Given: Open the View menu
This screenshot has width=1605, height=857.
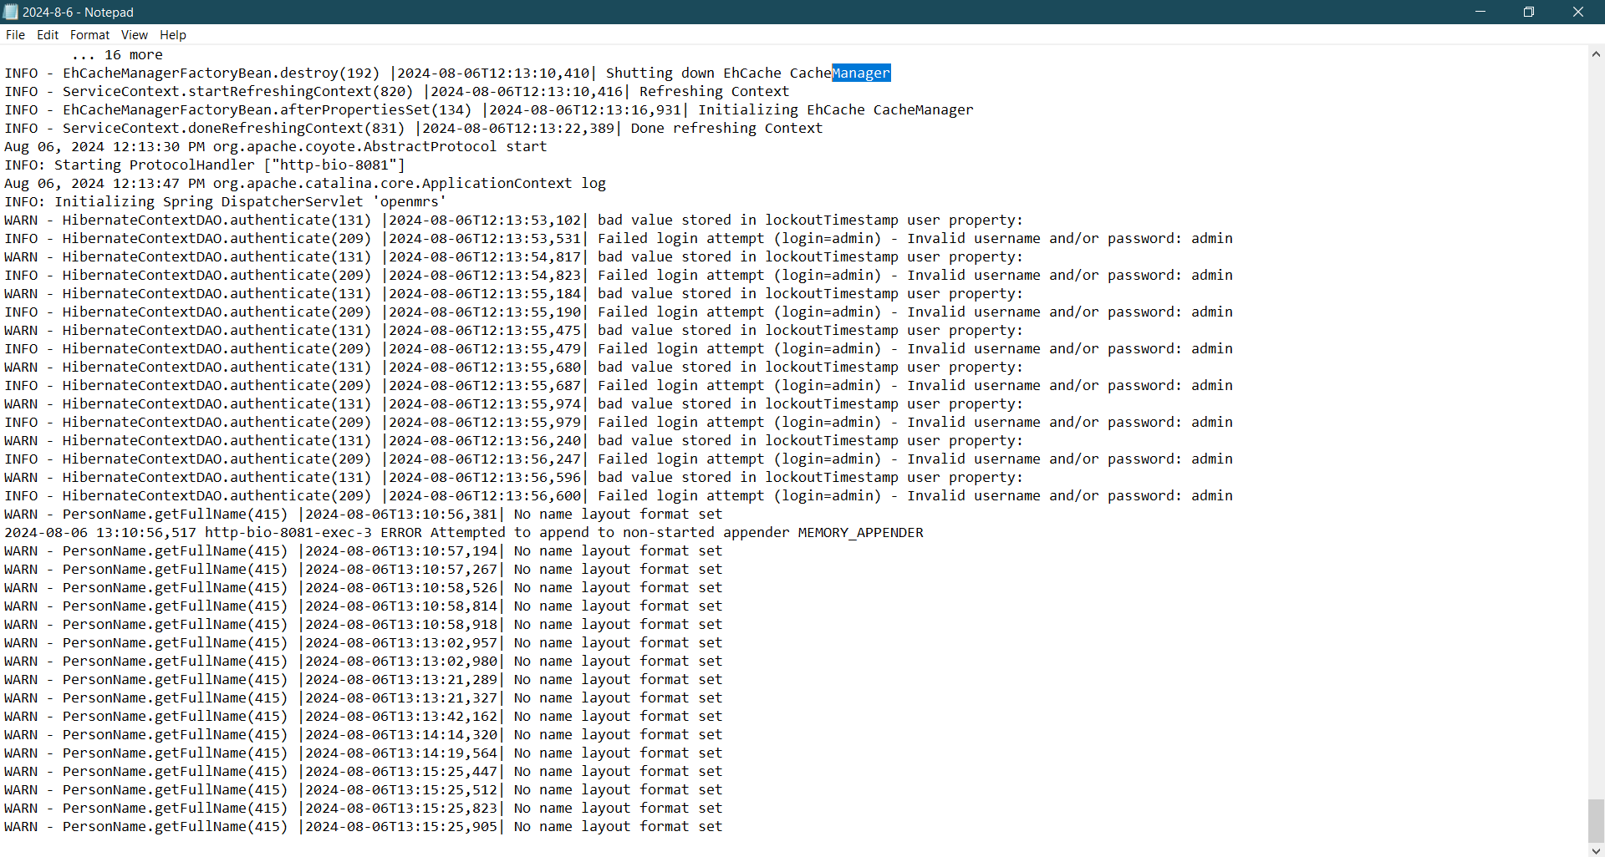Looking at the screenshot, I should pos(134,35).
